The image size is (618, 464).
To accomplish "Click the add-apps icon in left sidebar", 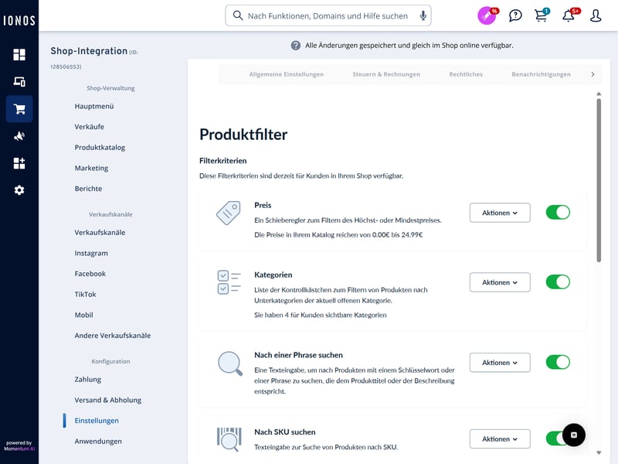I will [x=19, y=163].
